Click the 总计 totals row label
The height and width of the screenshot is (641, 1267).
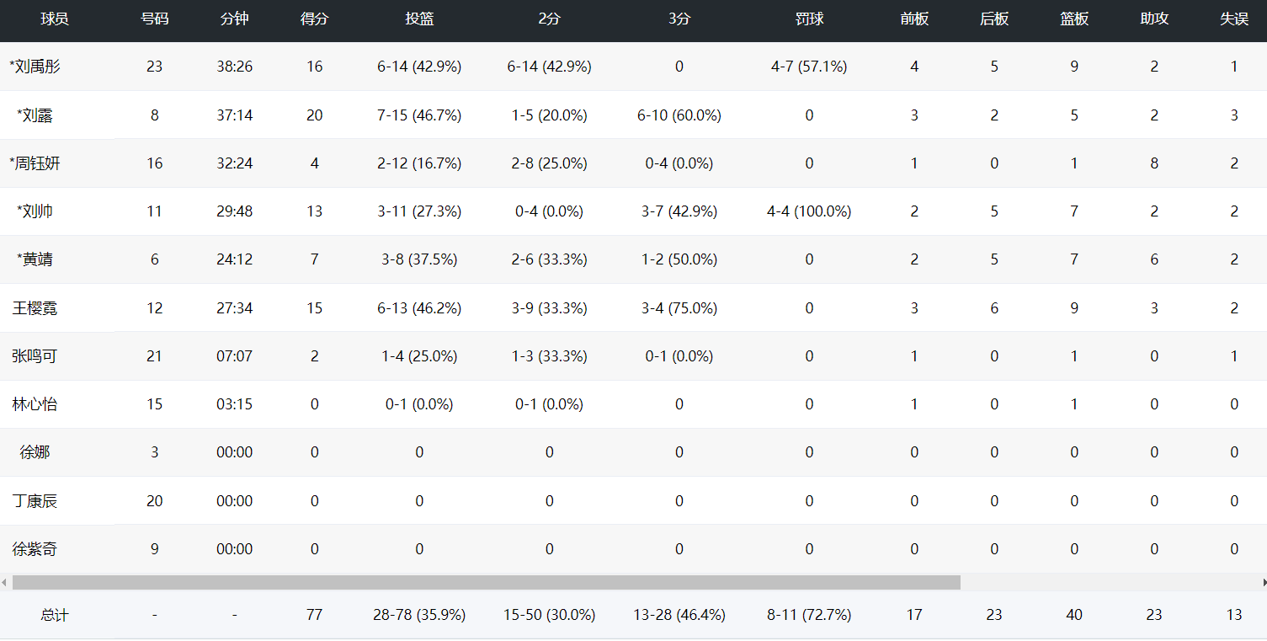(55, 615)
